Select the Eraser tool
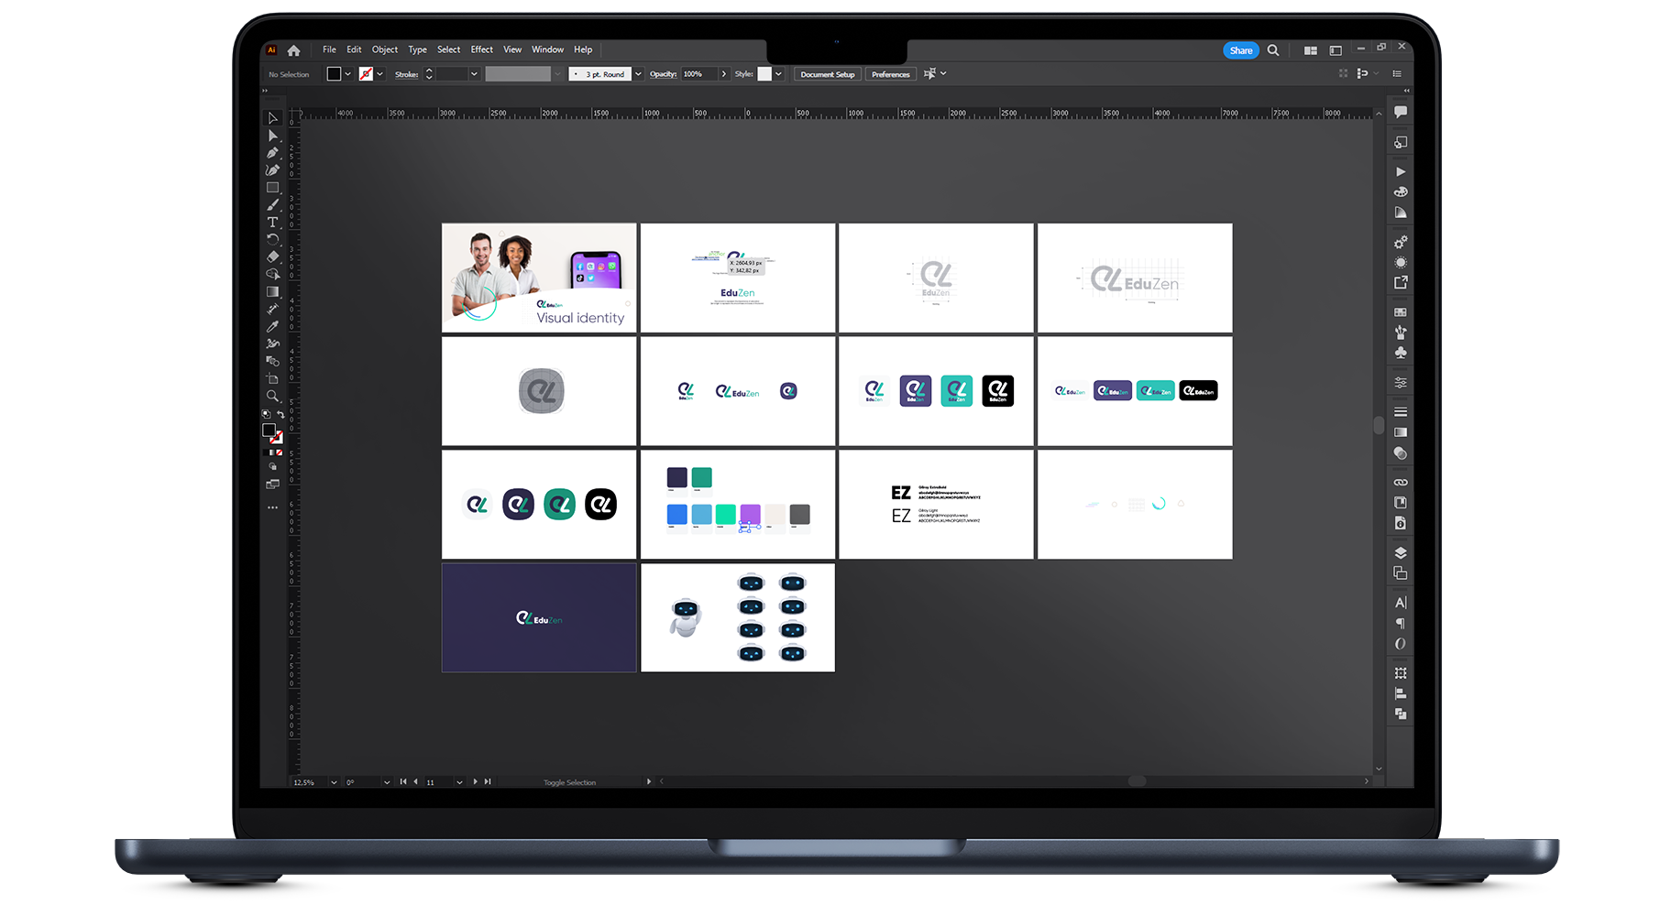 pos(272,257)
